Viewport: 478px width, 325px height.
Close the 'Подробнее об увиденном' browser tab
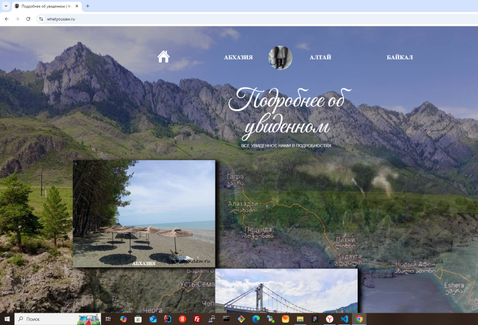point(78,6)
